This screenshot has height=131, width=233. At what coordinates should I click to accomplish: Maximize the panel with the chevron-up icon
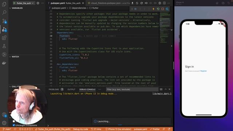click(x=166, y=89)
